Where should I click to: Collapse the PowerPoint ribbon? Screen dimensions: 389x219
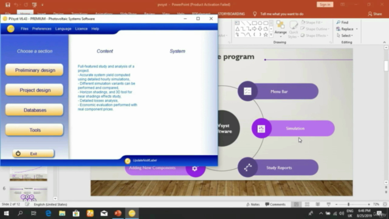pos(384,42)
